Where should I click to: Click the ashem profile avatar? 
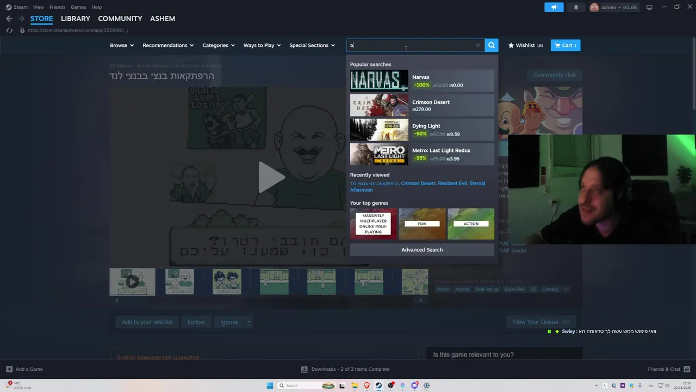point(594,7)
